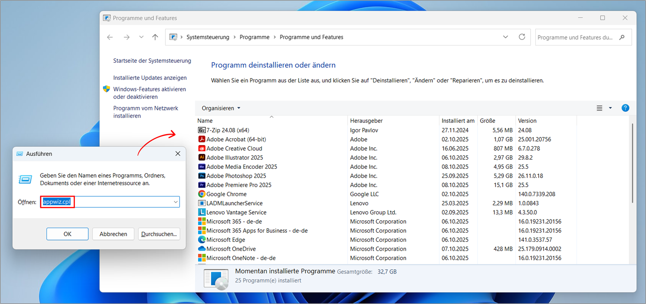
Task: Click the blue help question mark icon
Action: pos(625,108)
